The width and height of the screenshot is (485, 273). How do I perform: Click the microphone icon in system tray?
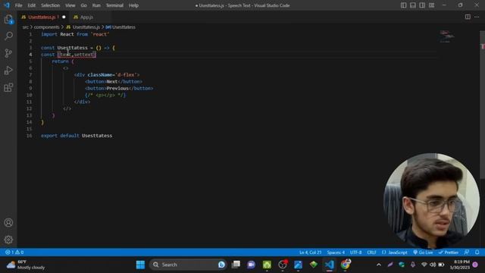click(x=412, y=265)
